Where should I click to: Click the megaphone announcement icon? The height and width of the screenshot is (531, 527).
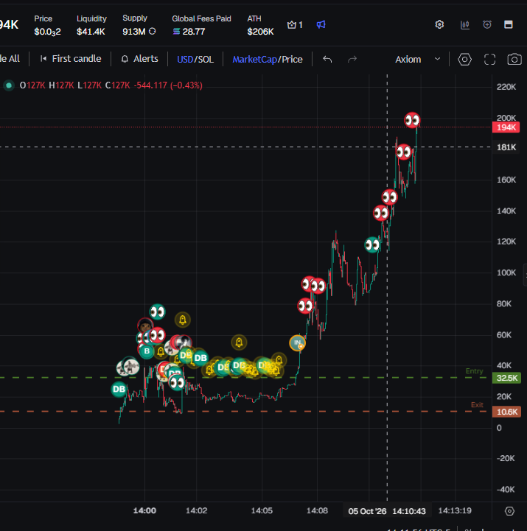click(321, 25)
